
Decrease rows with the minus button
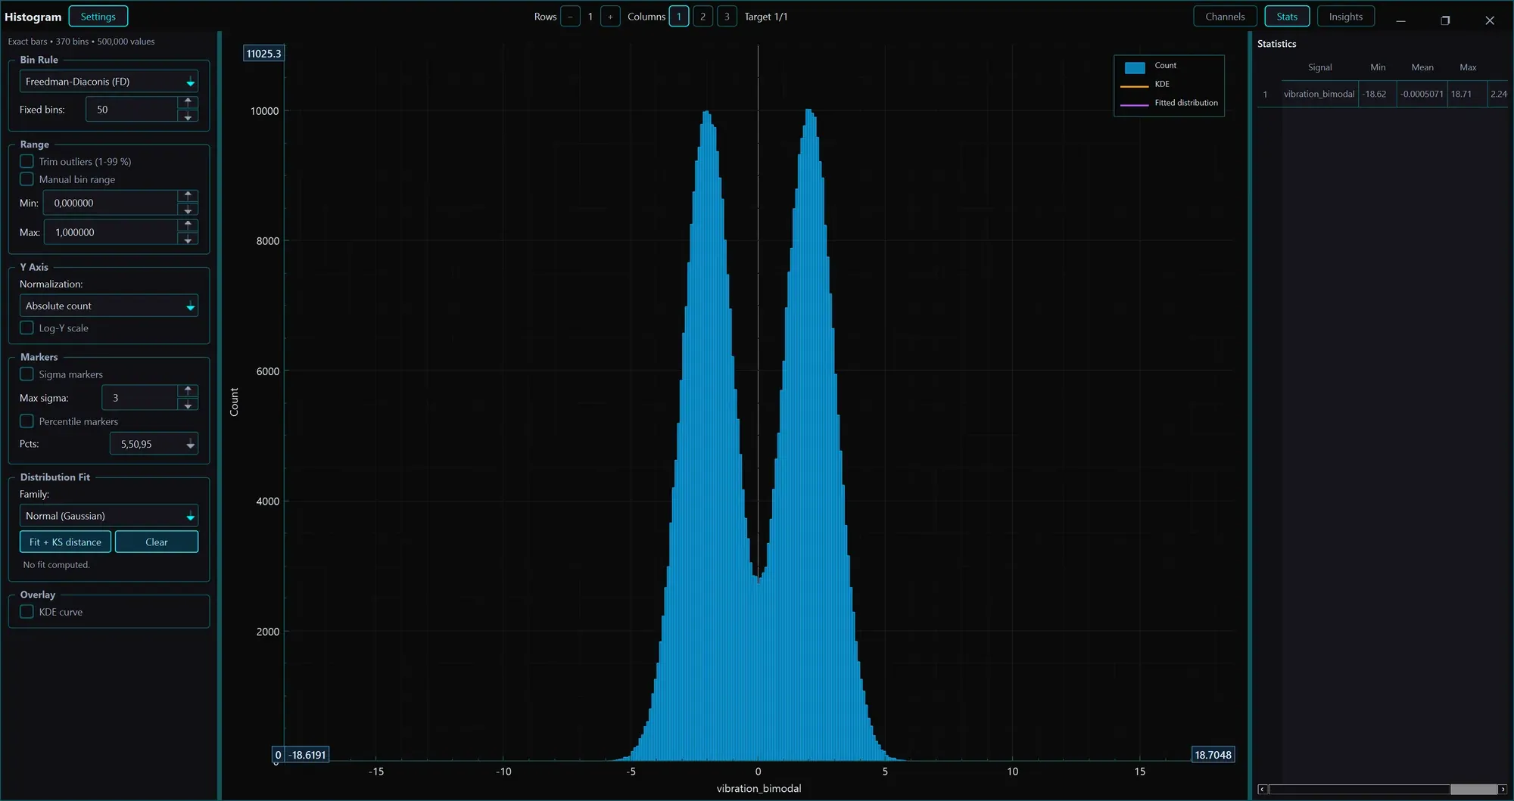tap(570, 17)
